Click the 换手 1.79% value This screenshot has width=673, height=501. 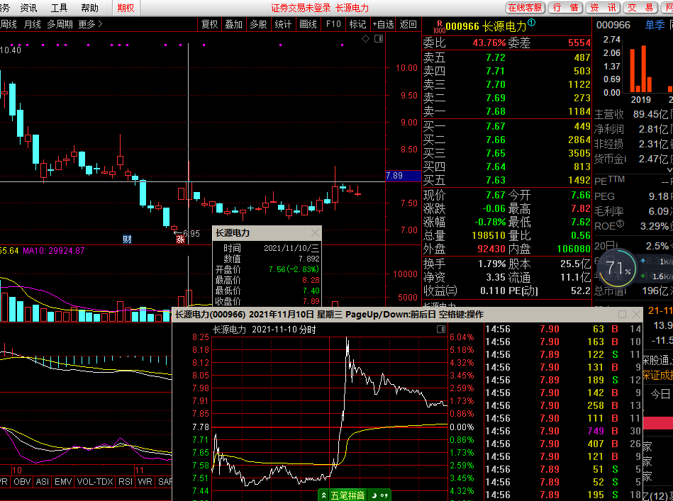tap(492, 264)
